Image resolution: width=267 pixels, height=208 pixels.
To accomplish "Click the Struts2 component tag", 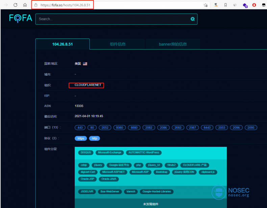I will click(x=171, y=165).
